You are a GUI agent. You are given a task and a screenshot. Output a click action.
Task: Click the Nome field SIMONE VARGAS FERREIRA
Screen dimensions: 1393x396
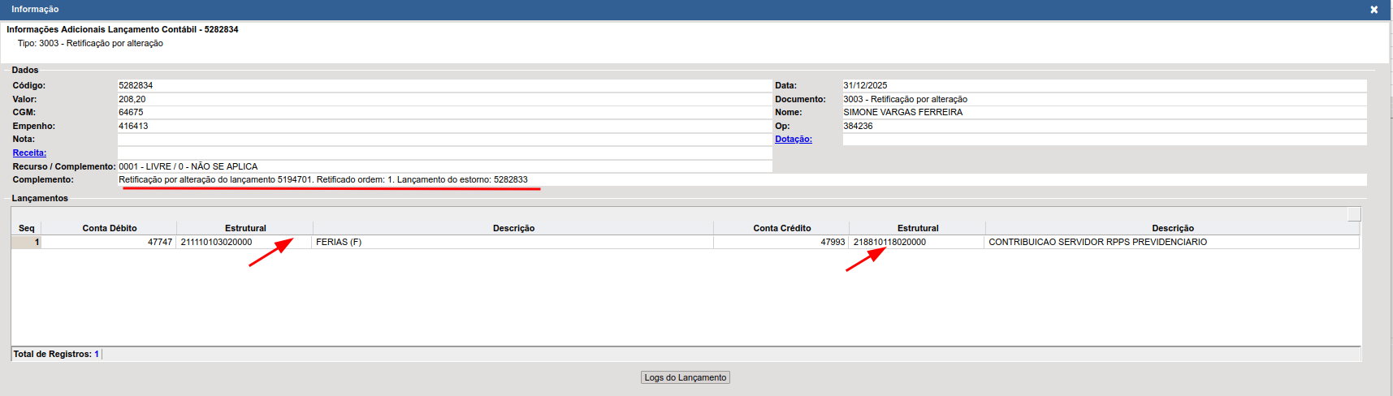[x=1103, y=112]
